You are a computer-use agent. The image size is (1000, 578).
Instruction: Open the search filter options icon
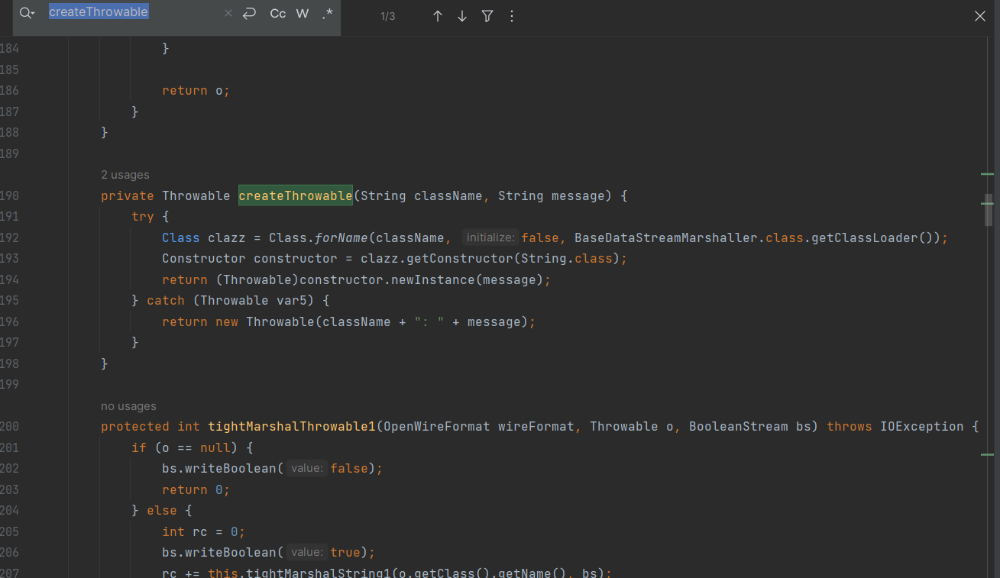(x=487, y=16)
